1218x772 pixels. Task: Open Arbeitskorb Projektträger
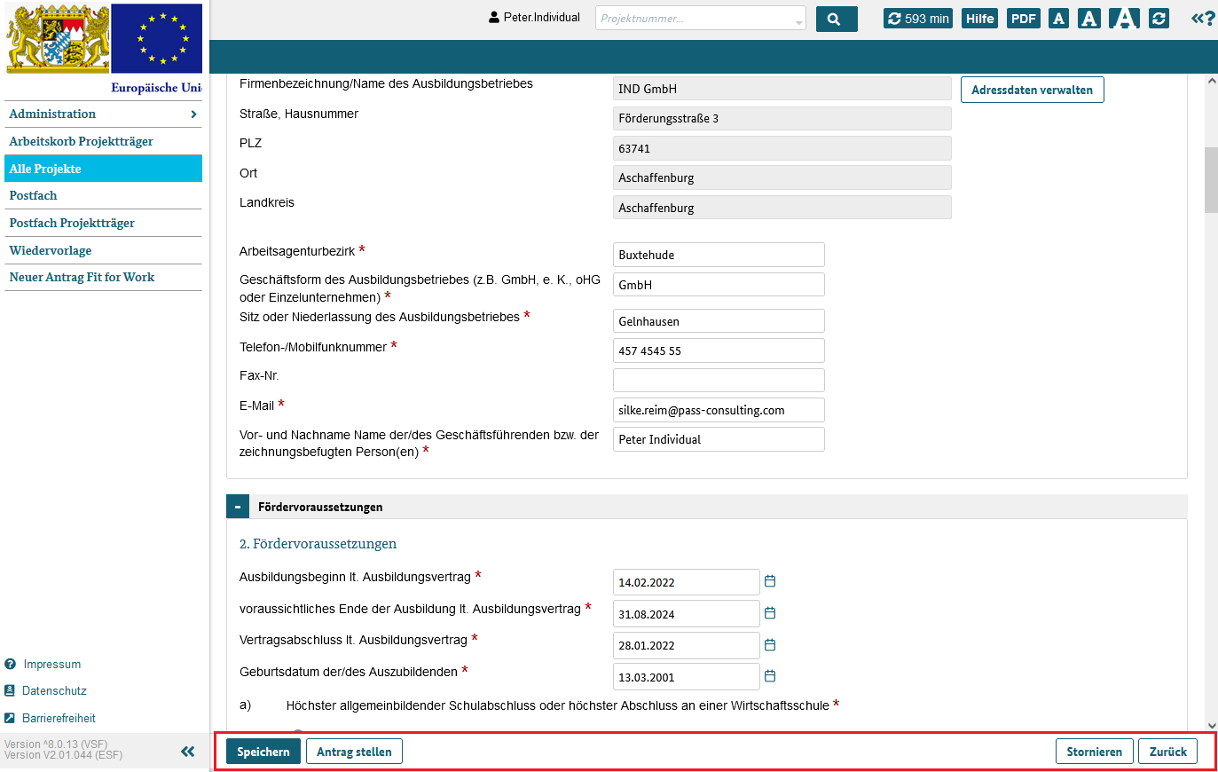coord(103,141)
